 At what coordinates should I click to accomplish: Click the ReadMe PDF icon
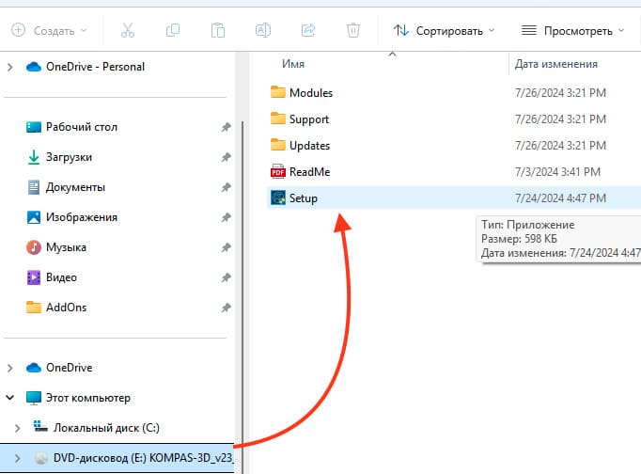278,172
